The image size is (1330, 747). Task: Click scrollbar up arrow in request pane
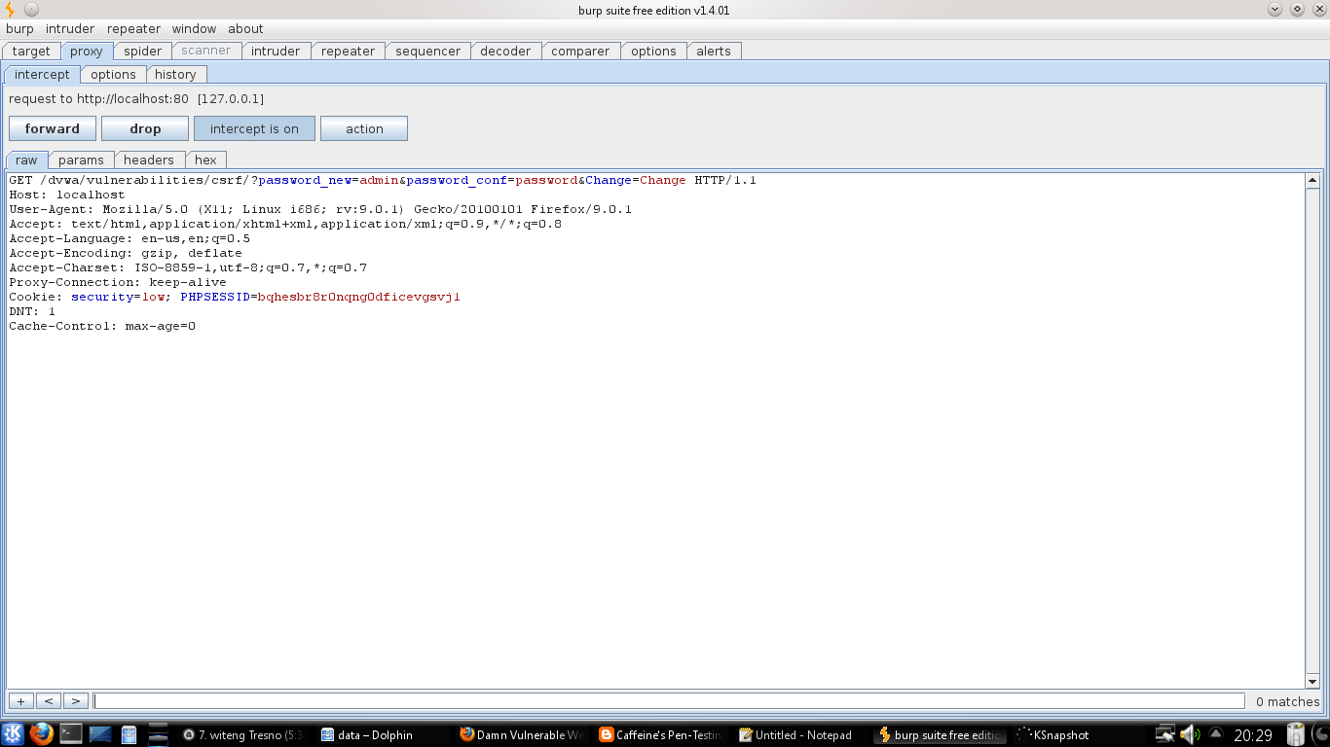[x=1312, y=180]
